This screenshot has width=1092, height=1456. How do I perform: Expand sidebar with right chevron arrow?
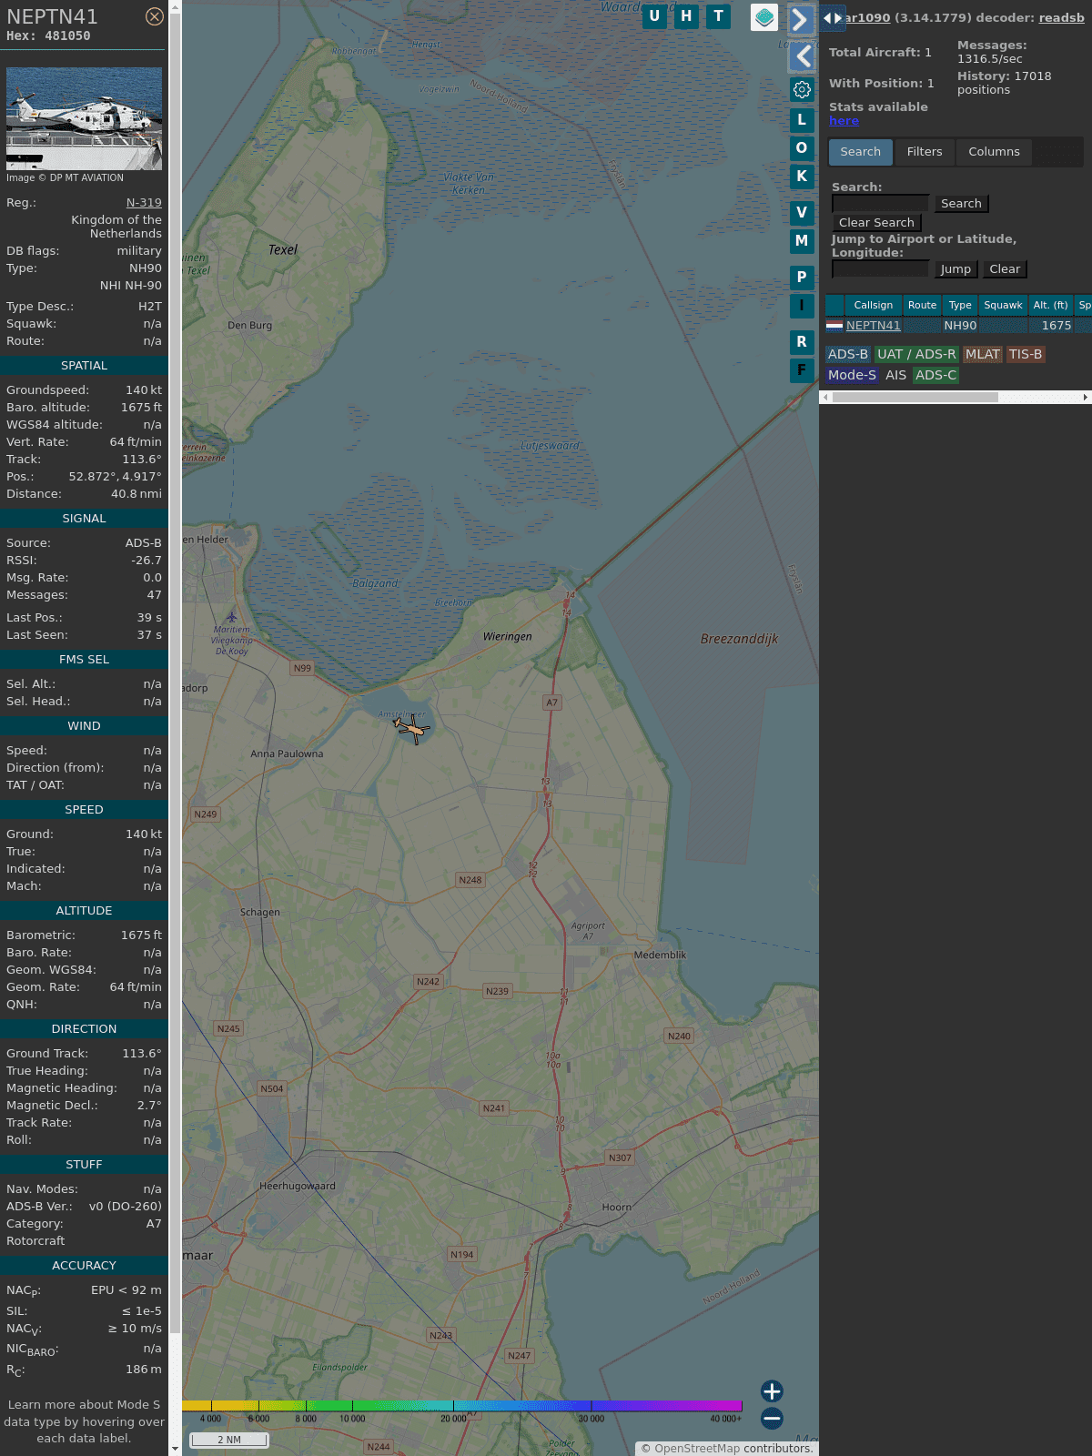click(x=800, y=19)
